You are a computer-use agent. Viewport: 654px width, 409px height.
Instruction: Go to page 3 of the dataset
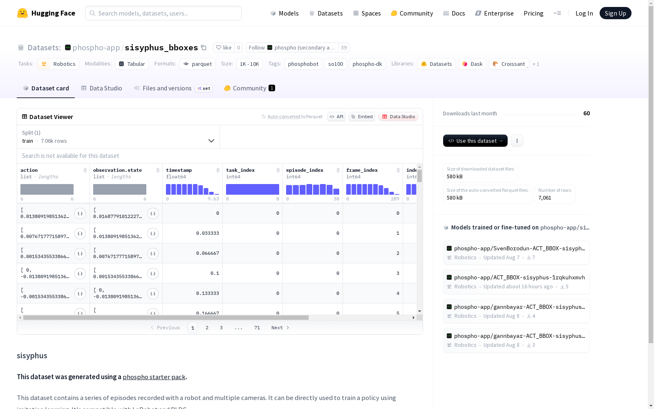click(222, 328)
